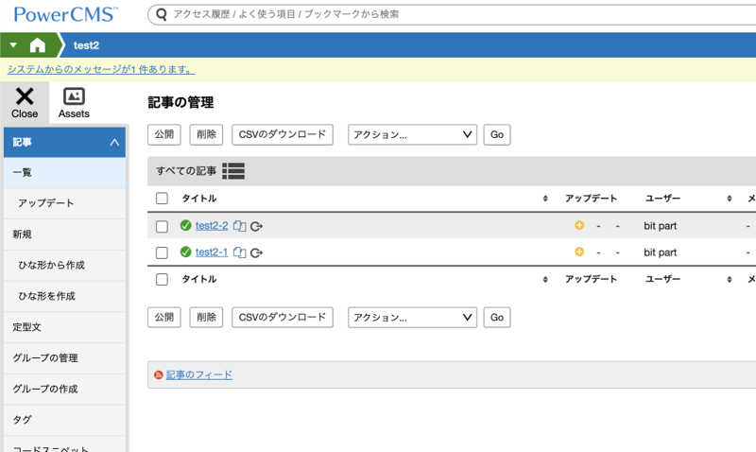
Task: Click bit part user in test2-2 row
Action: [660, 226]
